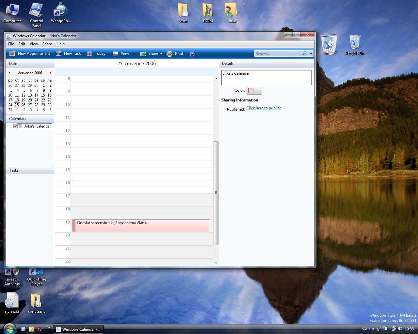Select the vista folder on desktop
This screenshot has height=334, width=418.
pyautogui.click(x=184, y=13)
